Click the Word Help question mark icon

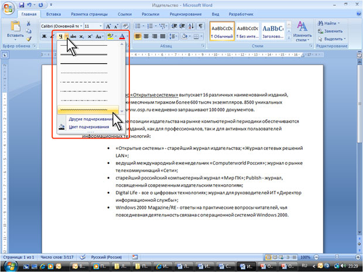(358, 14)
